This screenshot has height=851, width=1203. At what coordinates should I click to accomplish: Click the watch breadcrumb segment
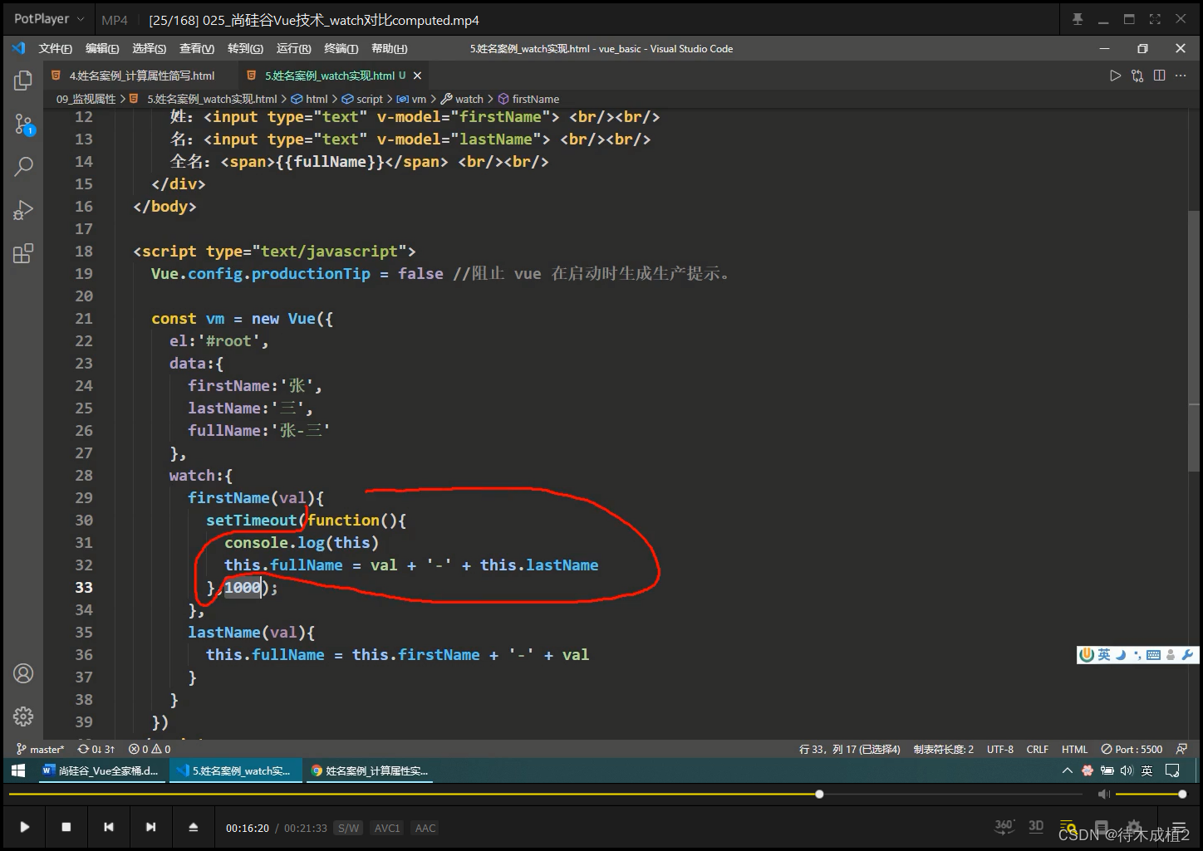pyautogui.click(x=462, y=99)
